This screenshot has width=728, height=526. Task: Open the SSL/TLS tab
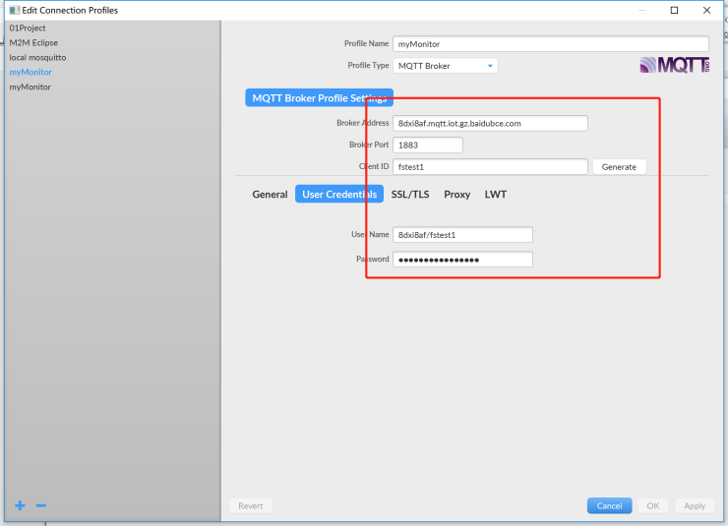[410, 195]
